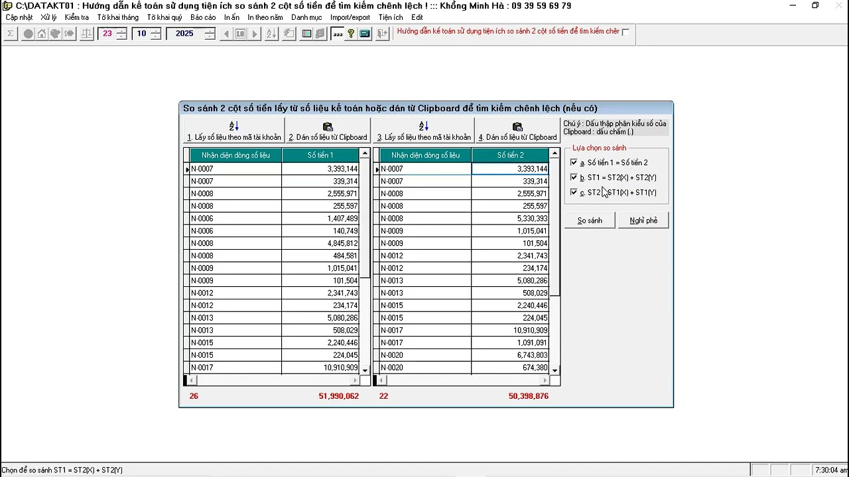Click the speech bubble toolbar icon
This screenshot has height=477, width=849.
(55, 34)
